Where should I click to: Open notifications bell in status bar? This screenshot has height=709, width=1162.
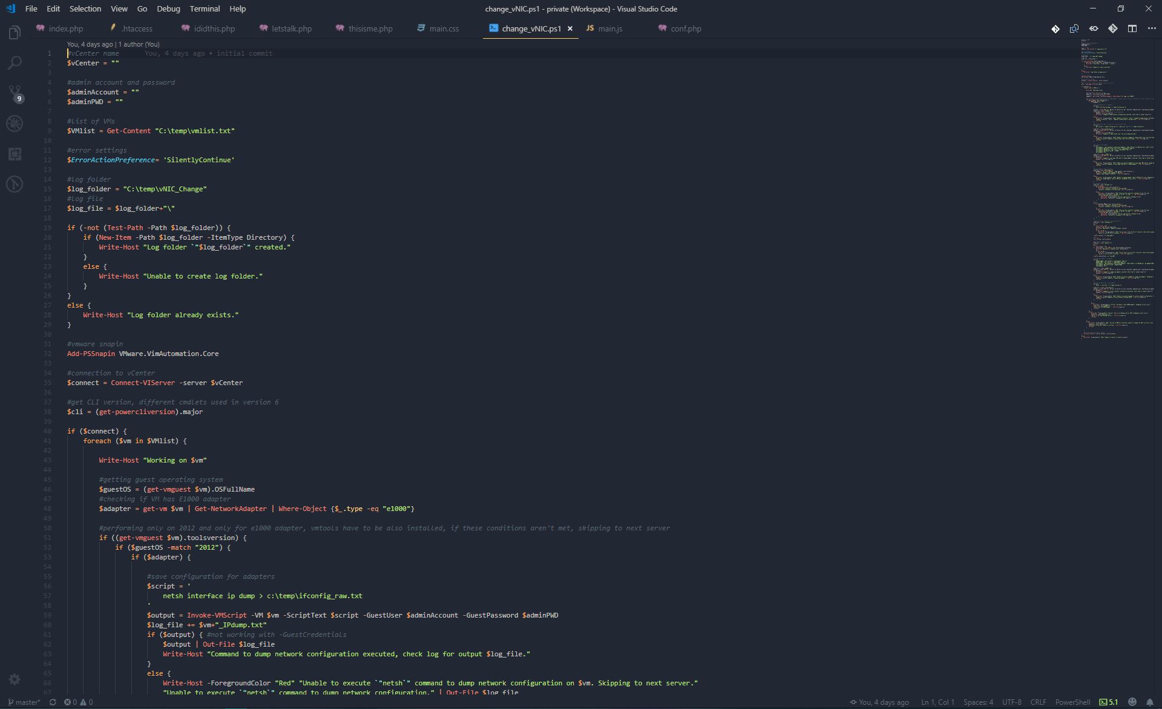point(1150,702)
